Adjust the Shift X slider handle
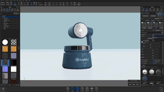Screen dimensions: 164x92 tap(153, 50)
